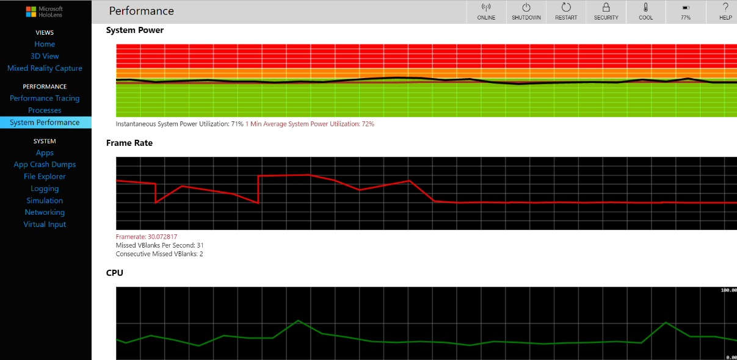Click the Performance page title

(x=142, y=11)
